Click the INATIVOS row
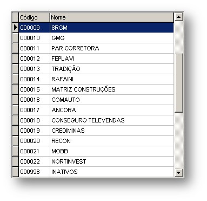This screenshot has width=207, height=201. click(96, 172)
